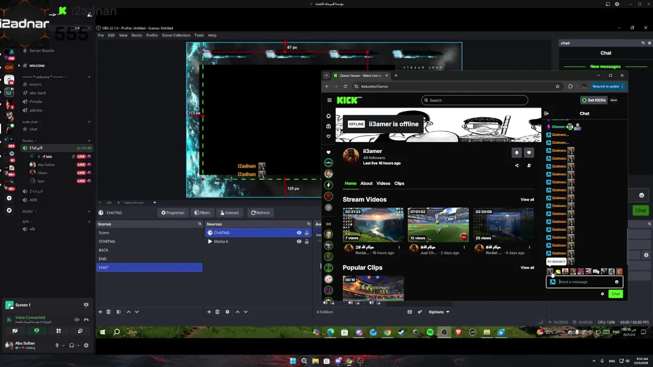Open Discord headphone device options arrow

click(78, 345)
